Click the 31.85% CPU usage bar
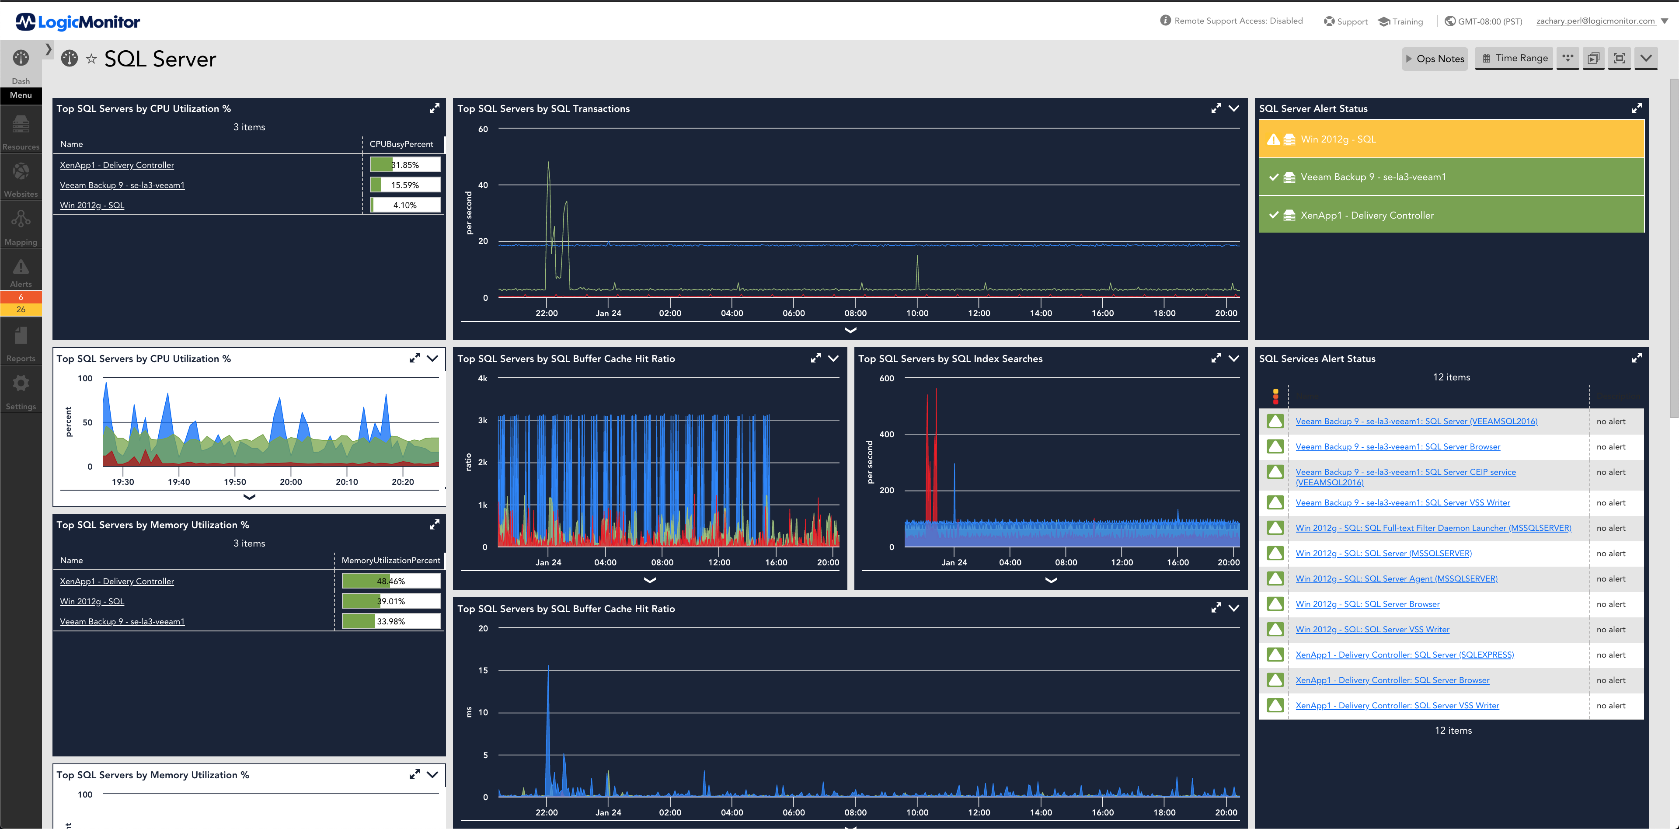The height and width of the screenshot is (829, 1679). click(405, 165)
